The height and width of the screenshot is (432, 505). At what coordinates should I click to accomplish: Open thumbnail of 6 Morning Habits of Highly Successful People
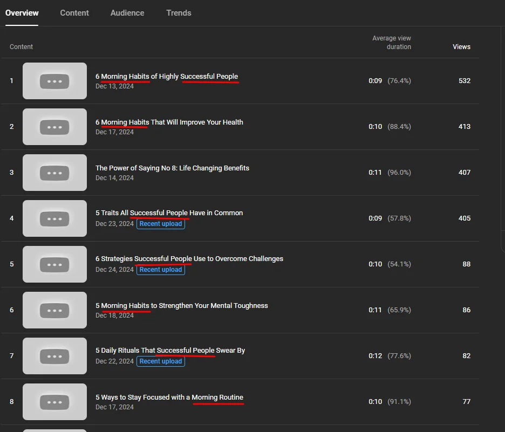54,81
